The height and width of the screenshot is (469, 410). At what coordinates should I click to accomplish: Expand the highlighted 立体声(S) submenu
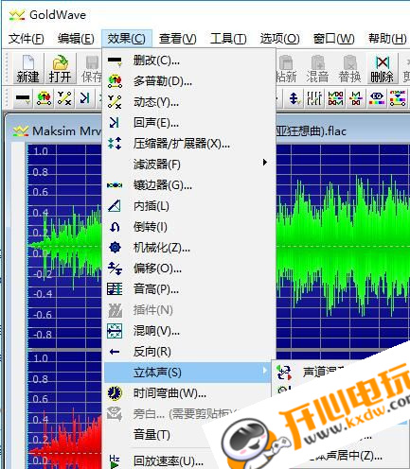pyautogui.click(x=187, y=373)
